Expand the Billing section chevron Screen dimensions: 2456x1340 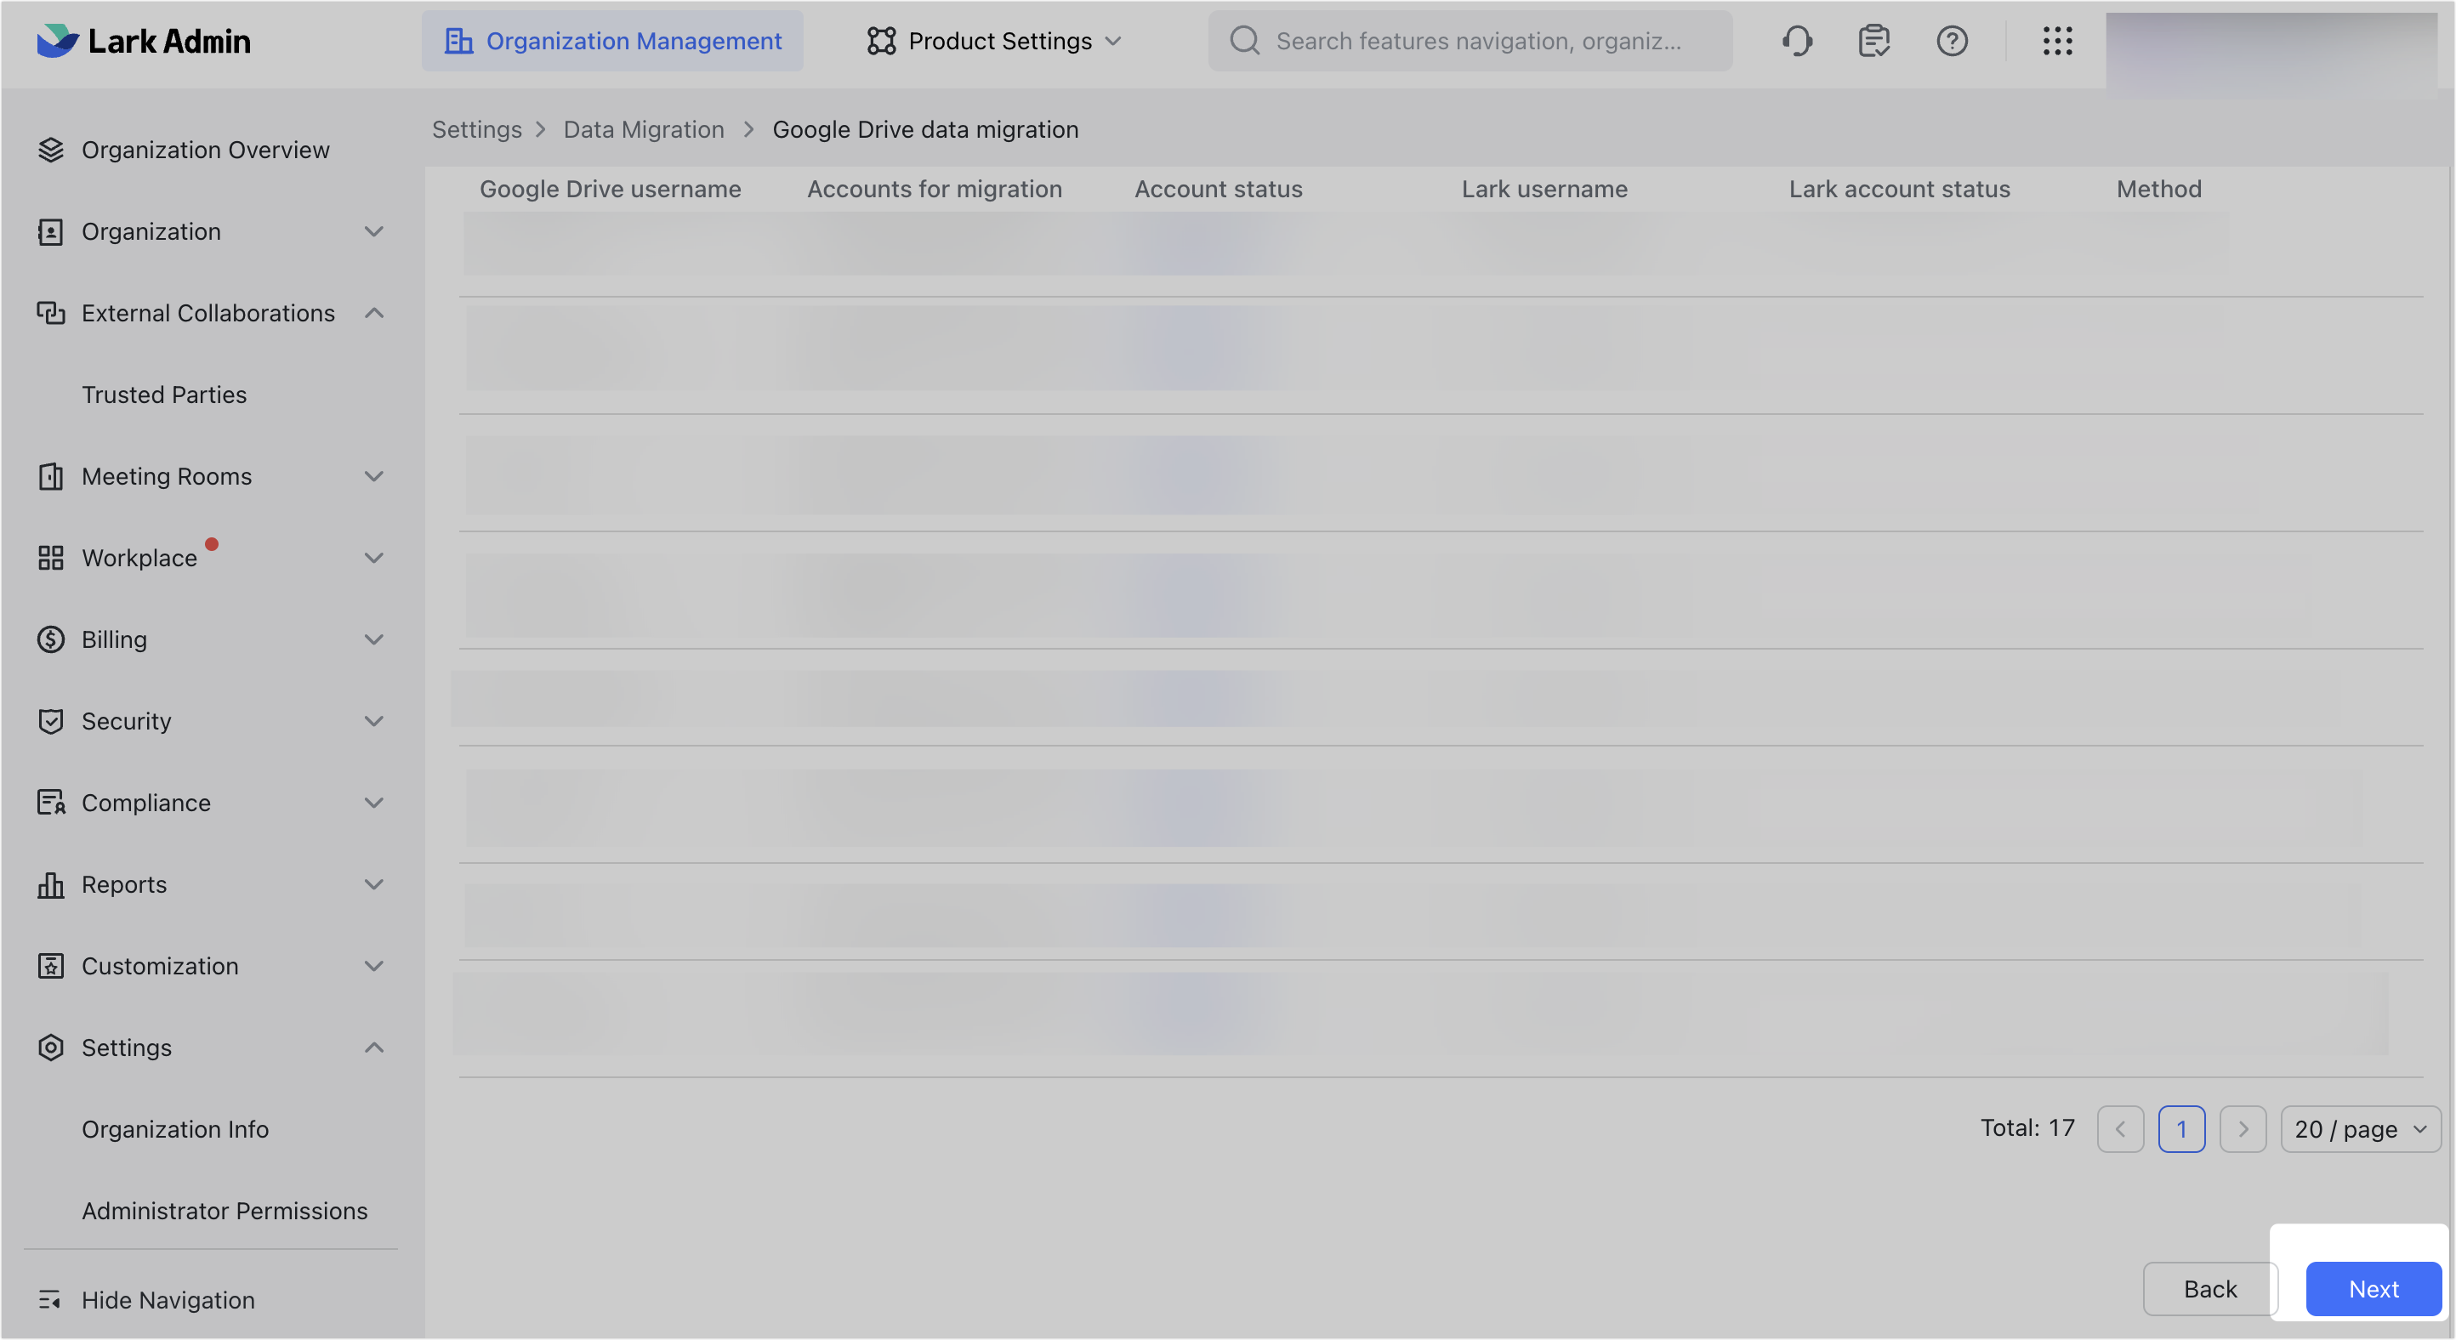tap(373, 639)
